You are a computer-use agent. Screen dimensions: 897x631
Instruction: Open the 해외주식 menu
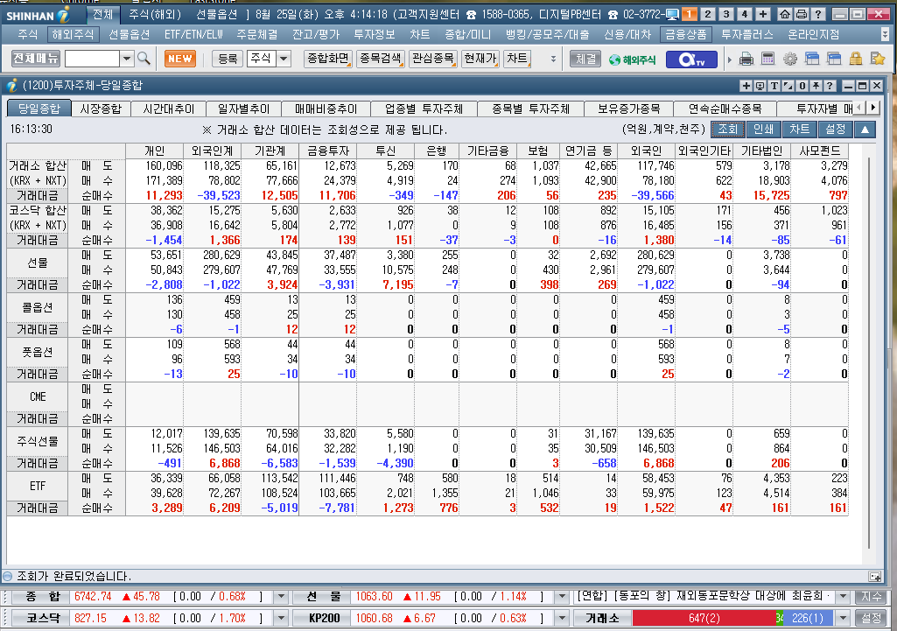73,35
